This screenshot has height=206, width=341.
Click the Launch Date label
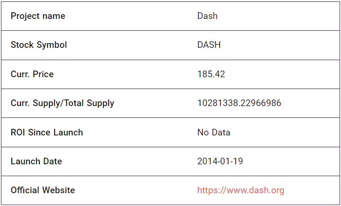pyautogui.click(x=37, y=161)
